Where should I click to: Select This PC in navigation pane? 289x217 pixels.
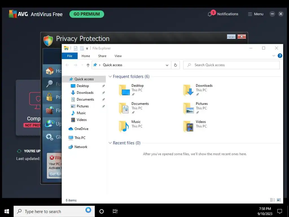pos(80,138)
